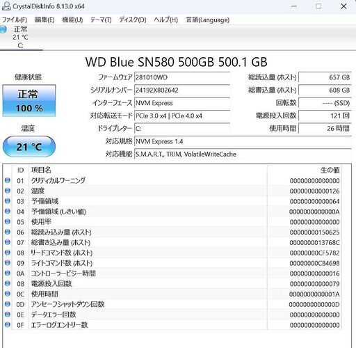Click status icon for 0D アンセーフシャットダウン回数
The image size is (356, 348).
pyautogui.click(x=8, y=304)
